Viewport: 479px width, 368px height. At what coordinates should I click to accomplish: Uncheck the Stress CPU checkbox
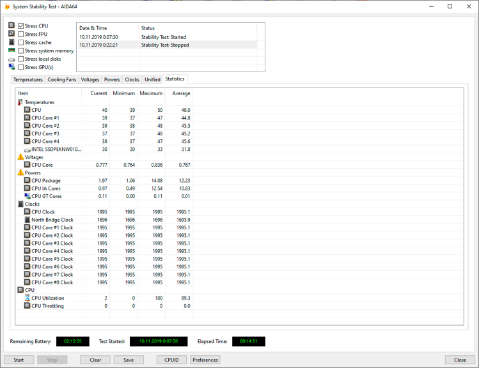click(x=21, y=26)
